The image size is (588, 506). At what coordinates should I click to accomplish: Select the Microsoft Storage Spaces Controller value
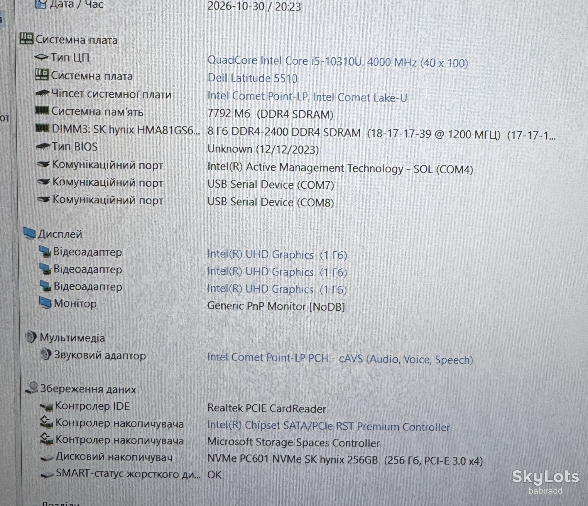click(x=294, y=442)
